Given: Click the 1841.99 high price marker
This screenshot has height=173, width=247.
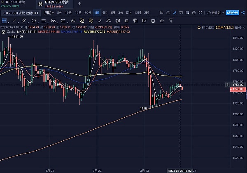Looking at the screenshot, I should (17, 37).
